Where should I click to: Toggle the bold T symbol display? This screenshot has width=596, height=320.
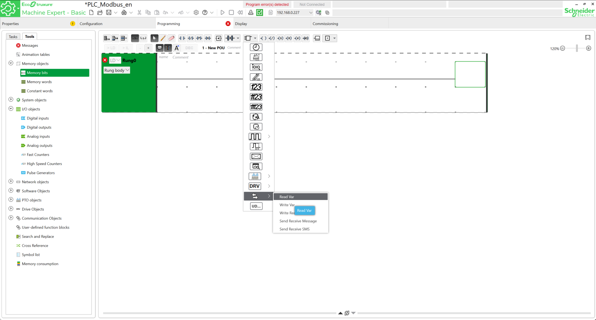[168, 48]
